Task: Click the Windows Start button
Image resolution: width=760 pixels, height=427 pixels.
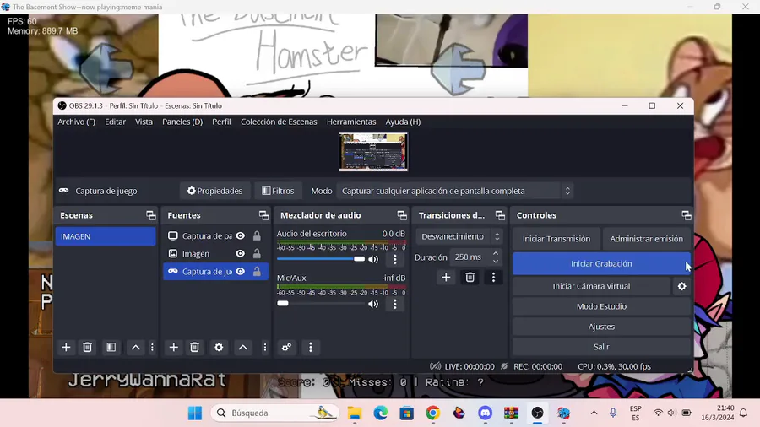Action: 195,413
